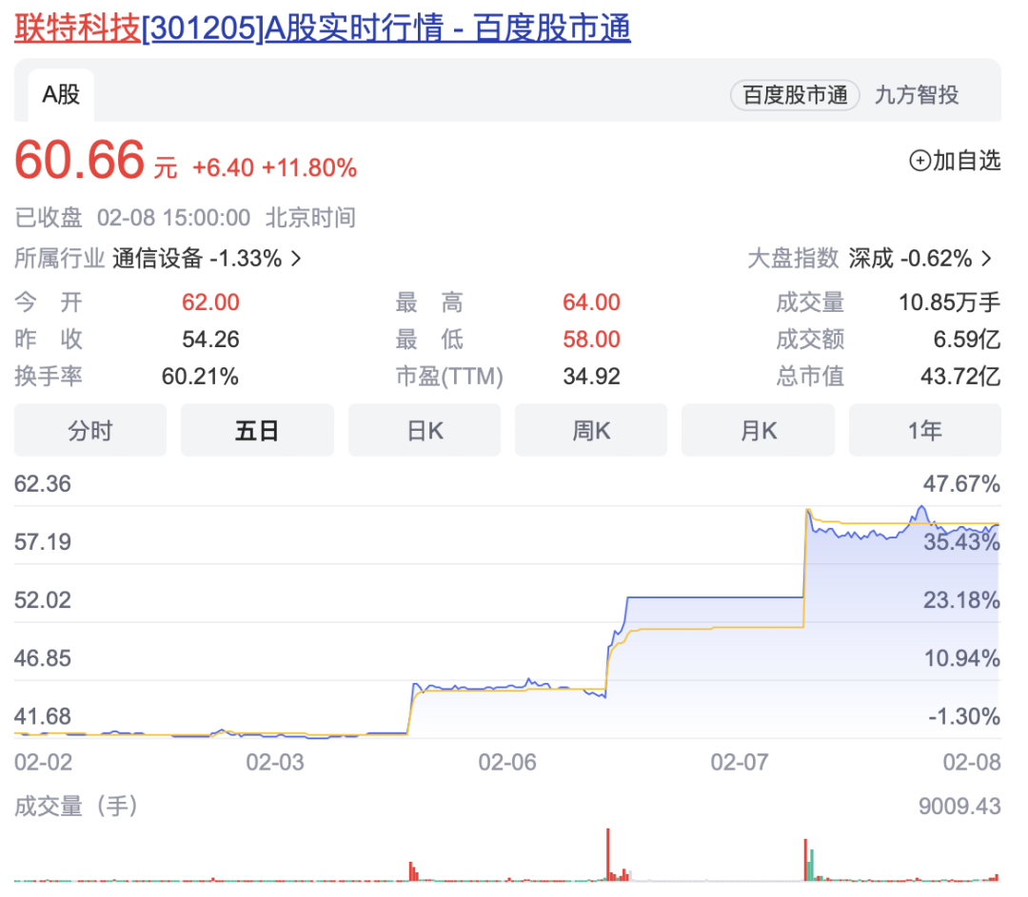
Task: Open the 深成 index link
Action: click(871, 258)
